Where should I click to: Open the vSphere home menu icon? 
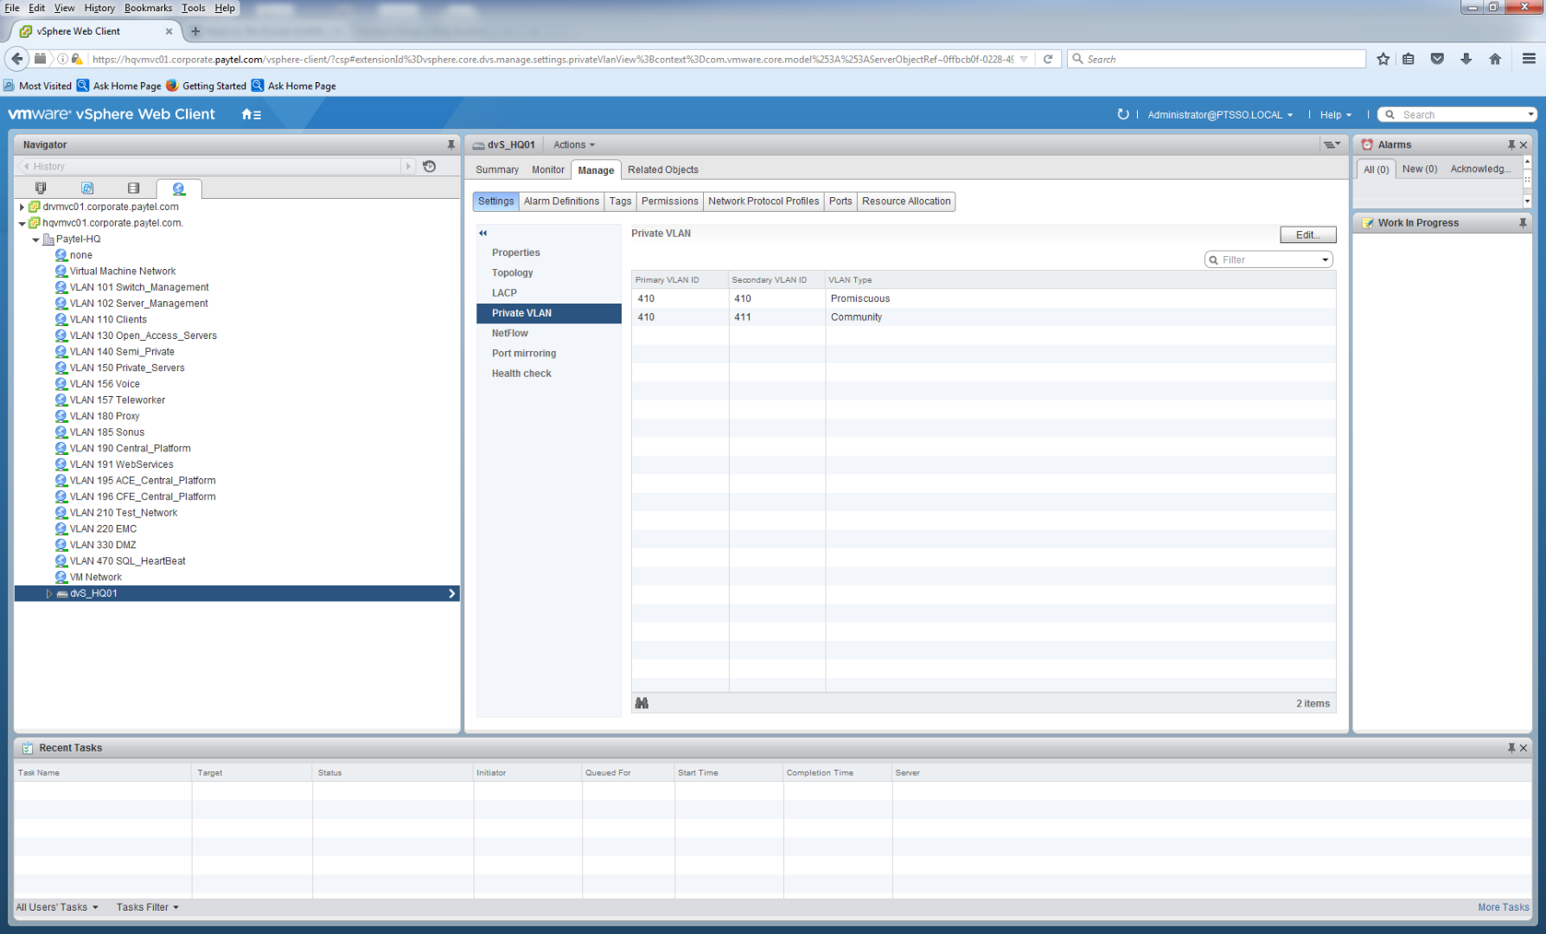[251, 114]
